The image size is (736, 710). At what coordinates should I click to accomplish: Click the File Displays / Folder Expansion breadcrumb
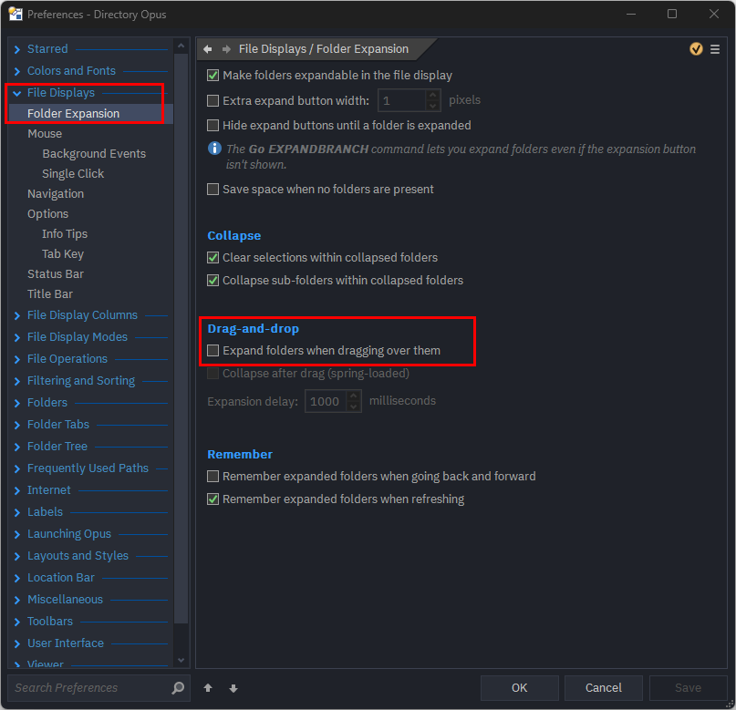coord(324,49)
